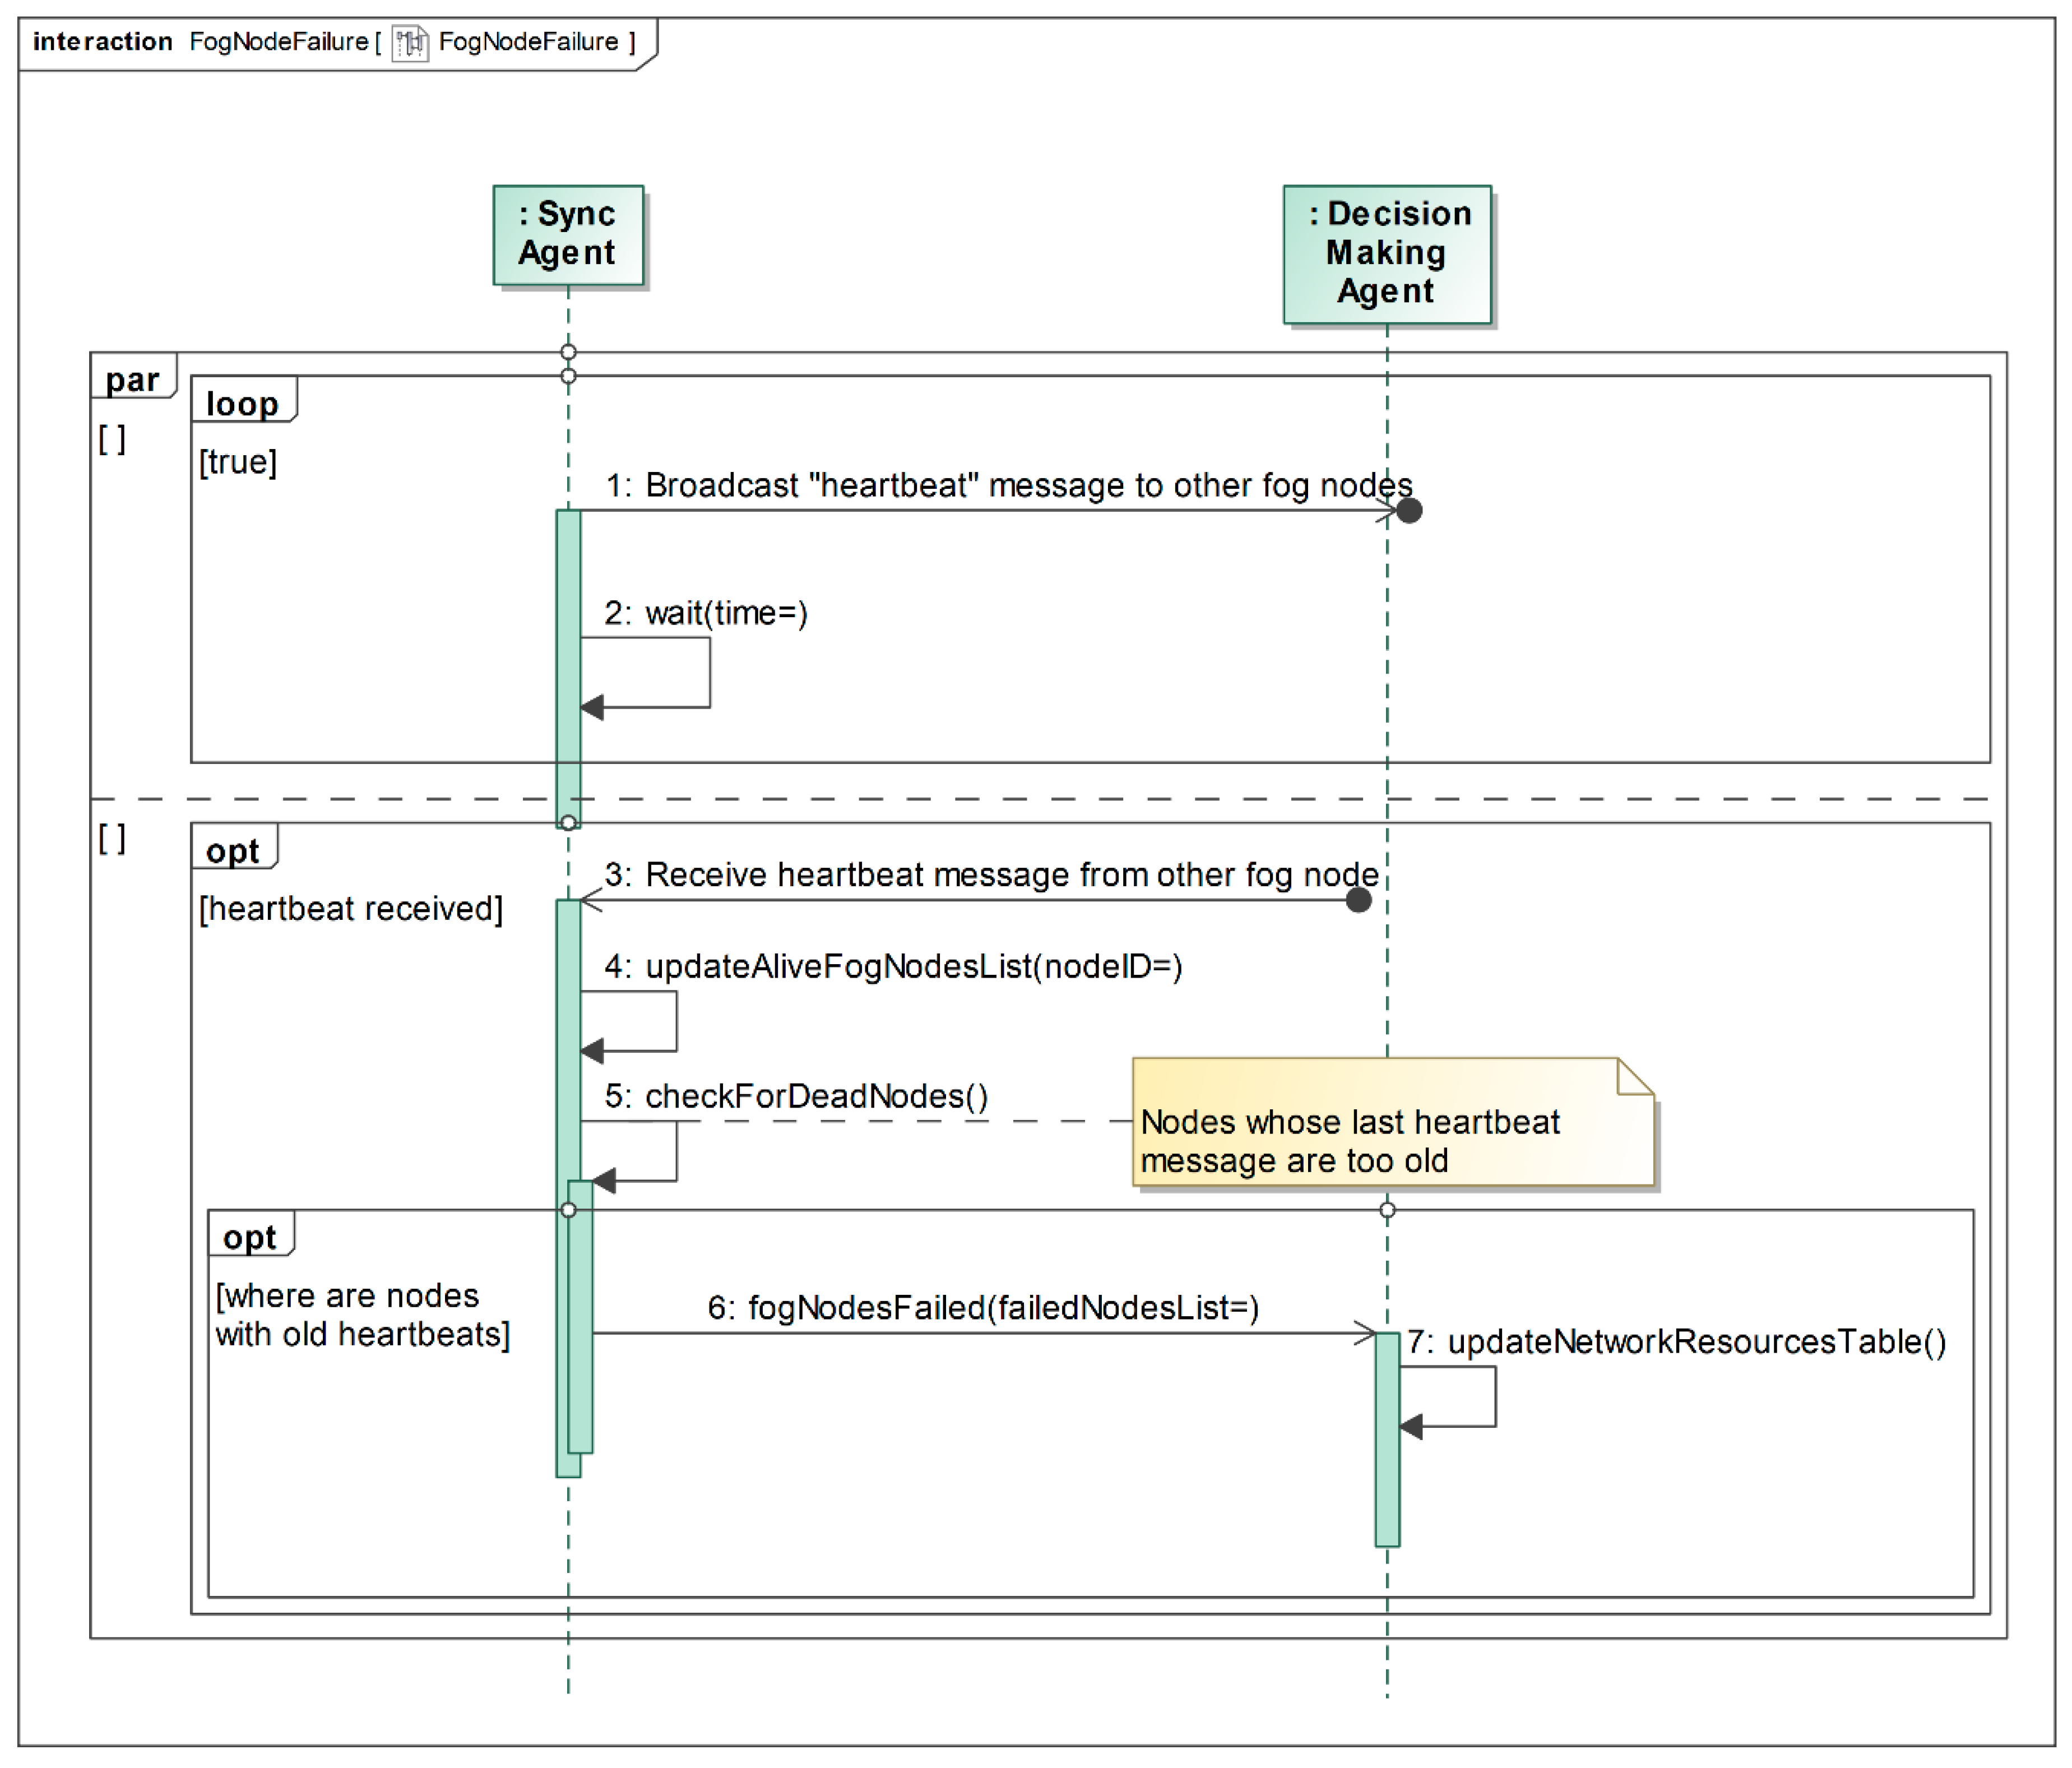Select the wait(time=) self message

coord(706,613)
